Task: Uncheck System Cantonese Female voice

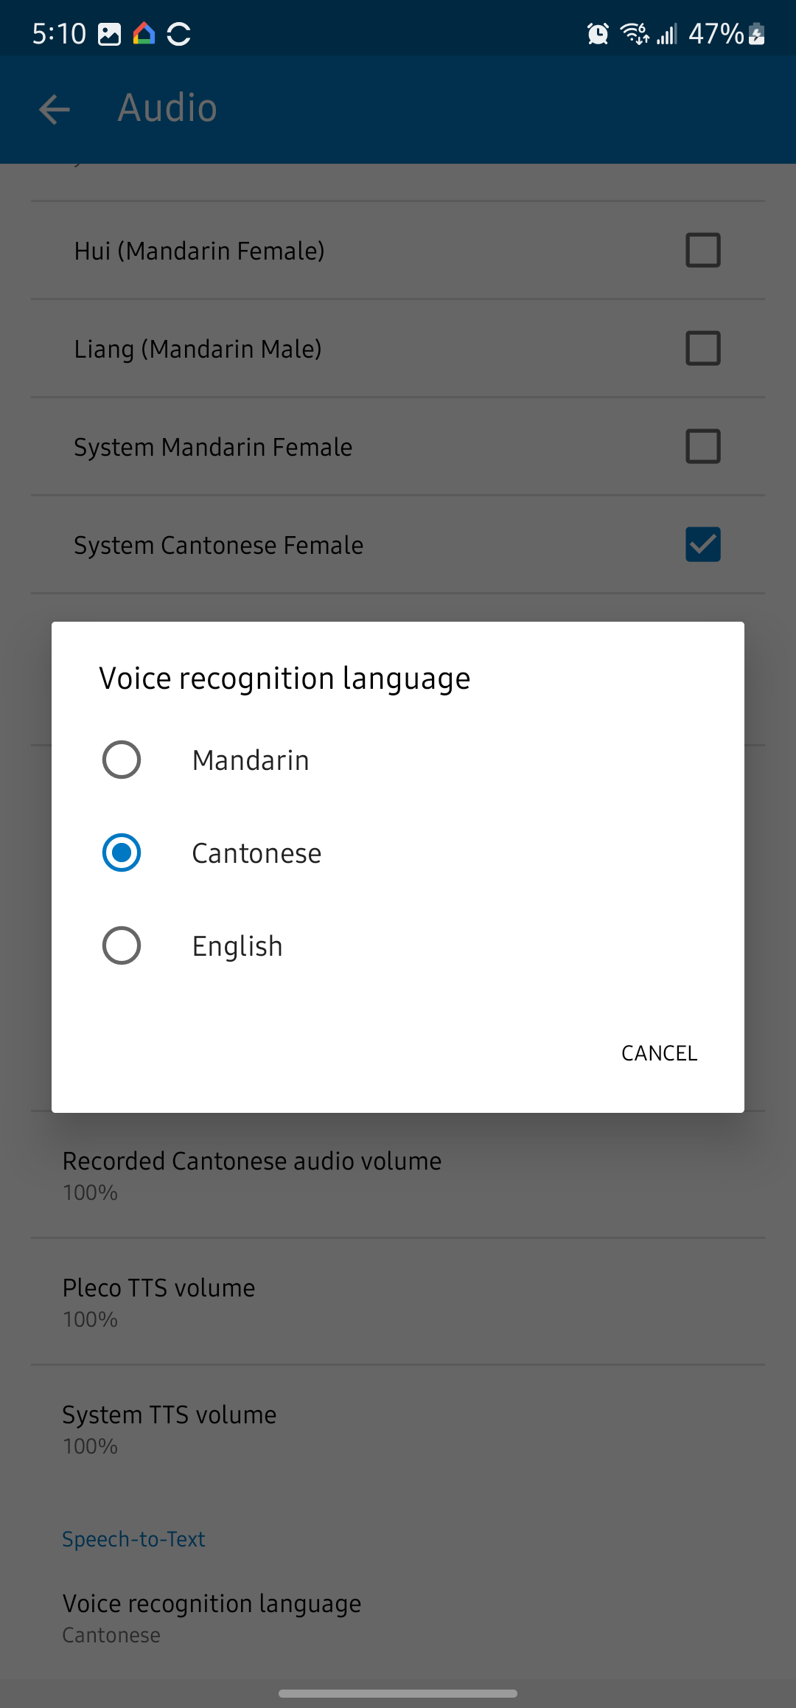Action: coord(702,544)
